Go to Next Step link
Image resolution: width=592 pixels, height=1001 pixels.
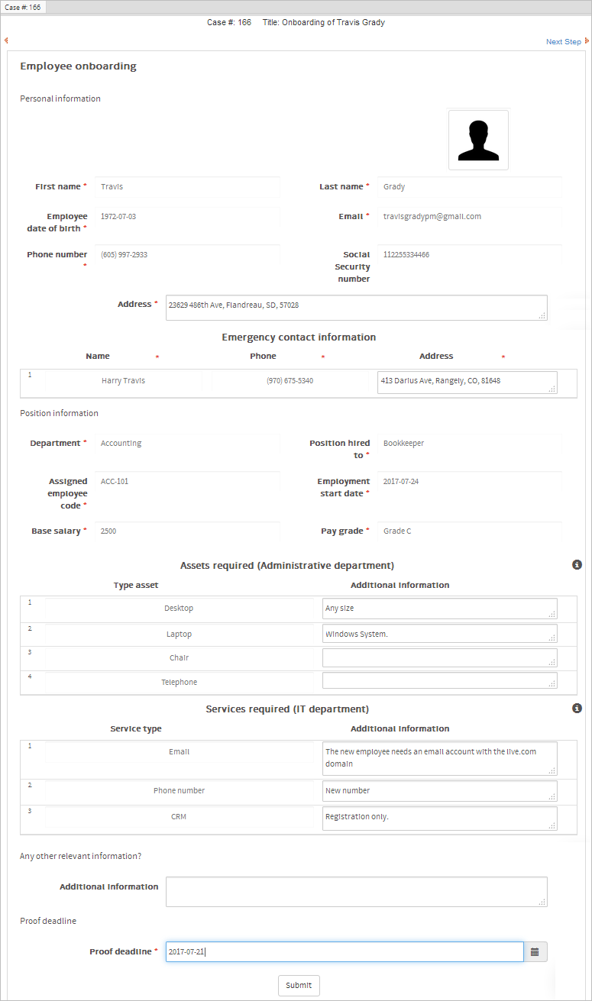click(x=564, y=42)
